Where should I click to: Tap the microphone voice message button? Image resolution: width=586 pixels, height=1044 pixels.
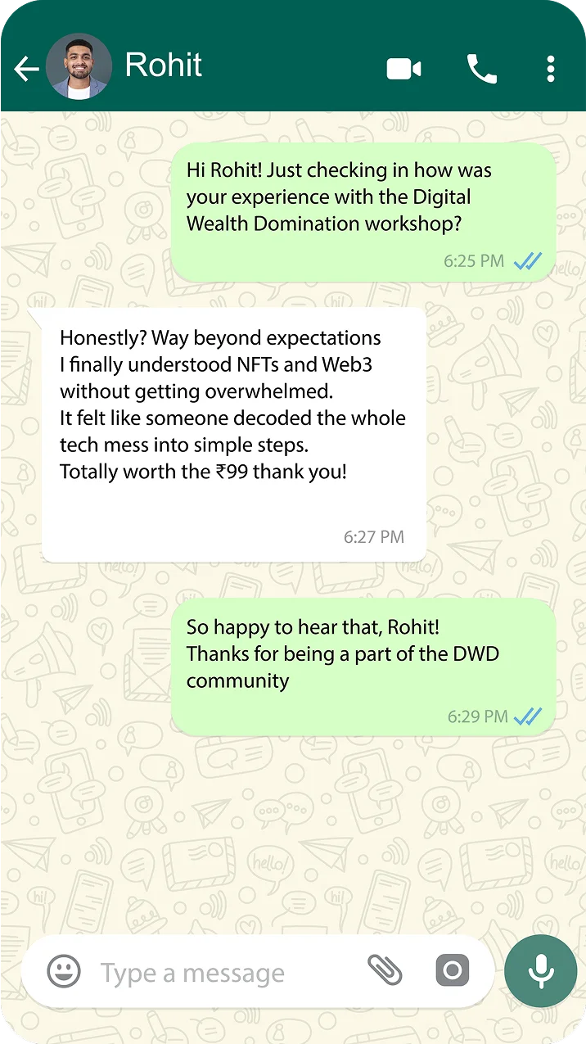pyautogui.click(x=540, y=971)
